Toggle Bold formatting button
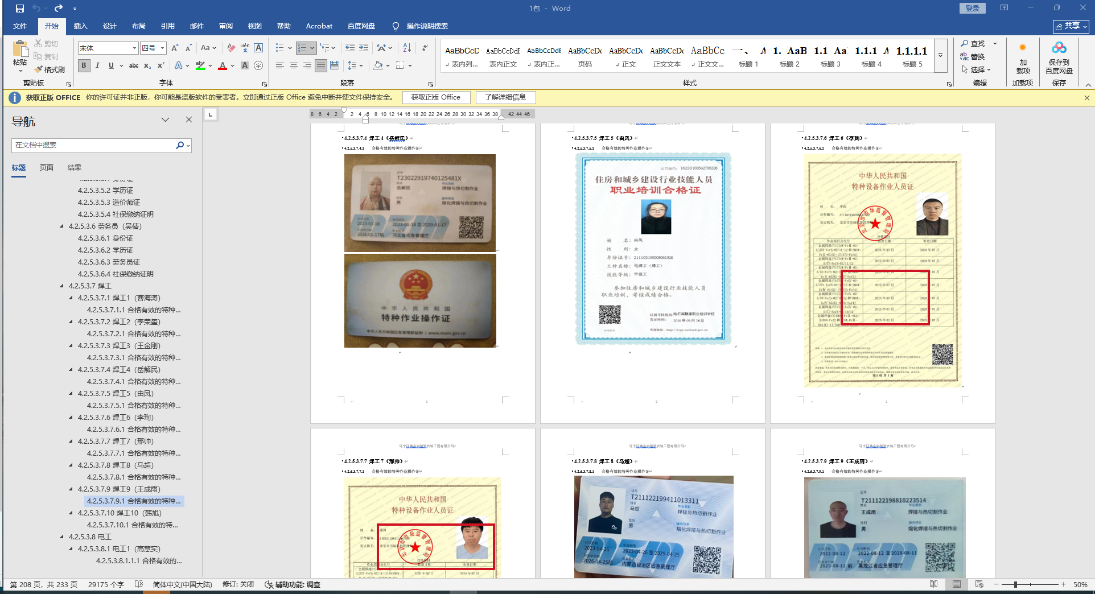Image resolution: width=1095 pixels, height=594 pixels. point(84,65)
